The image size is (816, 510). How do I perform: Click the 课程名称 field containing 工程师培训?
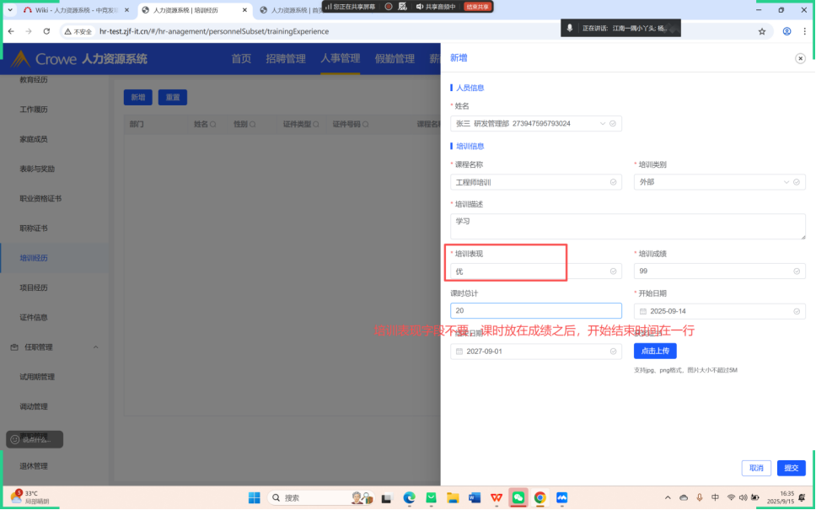pyautogui.click(x=536, y=182)
